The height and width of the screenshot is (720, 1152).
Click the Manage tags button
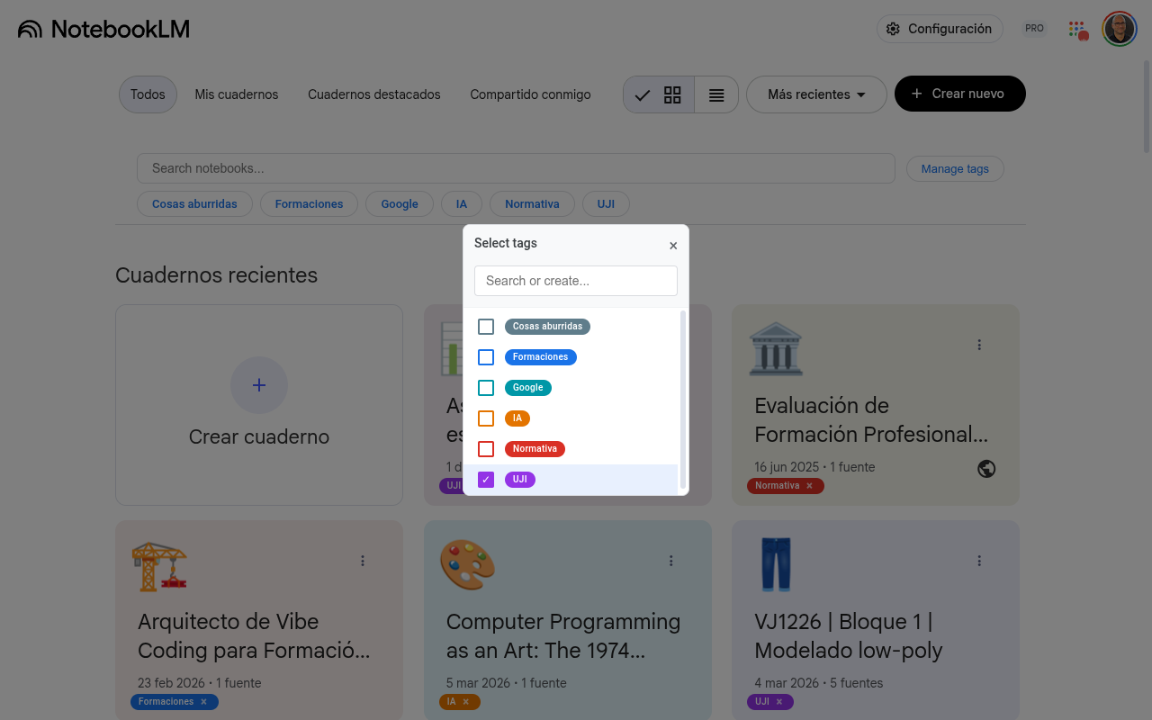[955, 168]
